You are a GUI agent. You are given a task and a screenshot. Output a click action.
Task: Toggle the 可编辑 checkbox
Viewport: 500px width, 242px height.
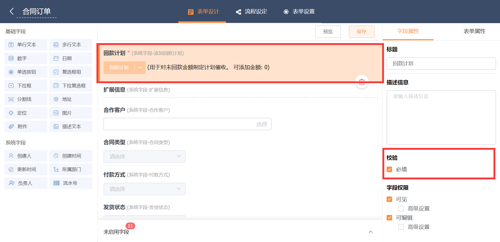coord(389,218)
